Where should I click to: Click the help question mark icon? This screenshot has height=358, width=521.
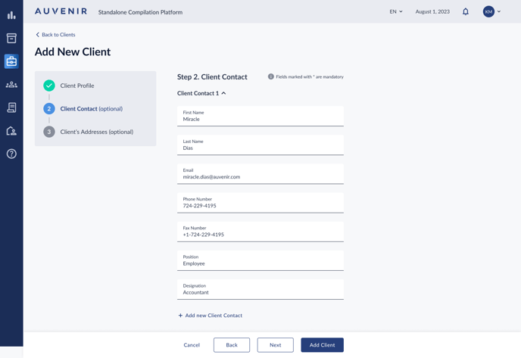pos(11,154)
